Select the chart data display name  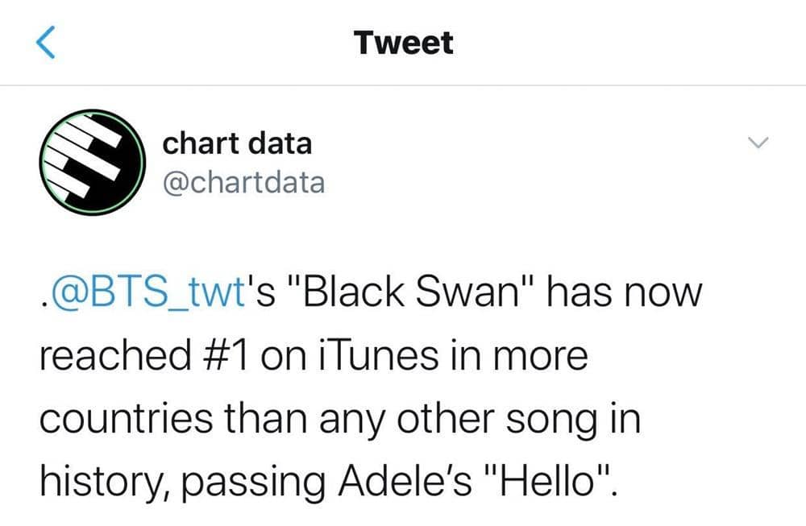point(238,143)
